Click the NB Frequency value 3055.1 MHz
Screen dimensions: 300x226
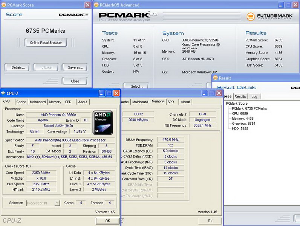tap(202, 125)
